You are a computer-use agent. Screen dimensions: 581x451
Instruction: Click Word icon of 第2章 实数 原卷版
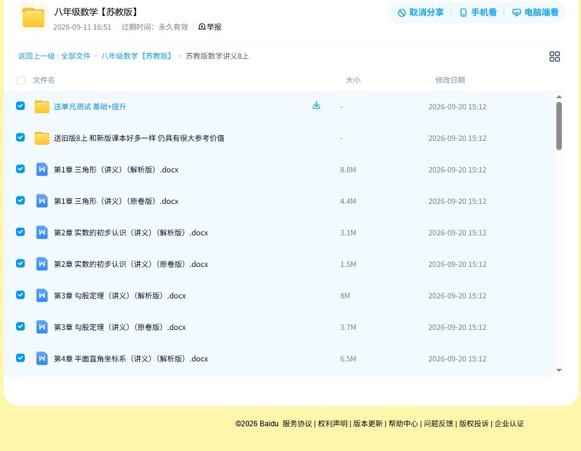pos(42,264)
